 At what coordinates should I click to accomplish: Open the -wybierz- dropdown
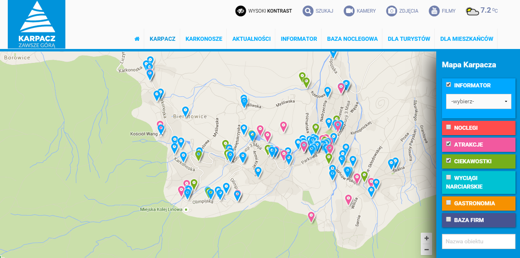pos(479,101)
